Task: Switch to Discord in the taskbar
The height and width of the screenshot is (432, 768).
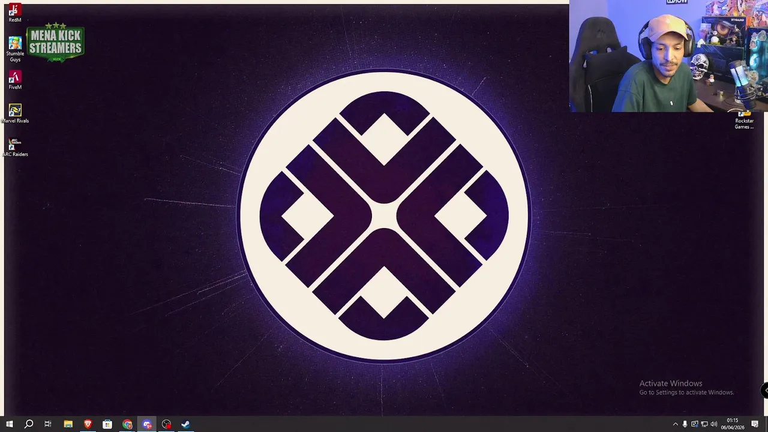Action: (147, 424)
